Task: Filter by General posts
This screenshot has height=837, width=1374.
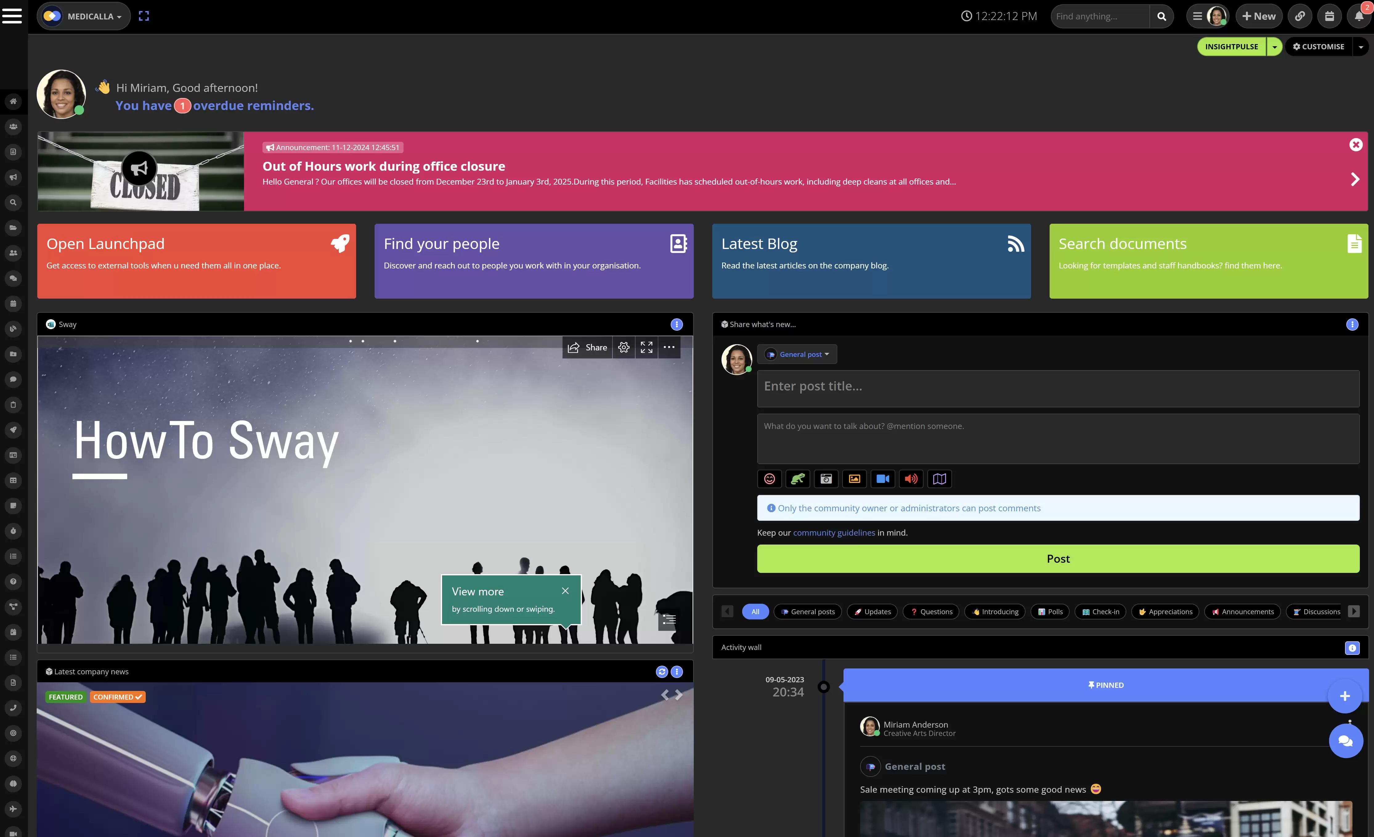Action: pos(807,611)
